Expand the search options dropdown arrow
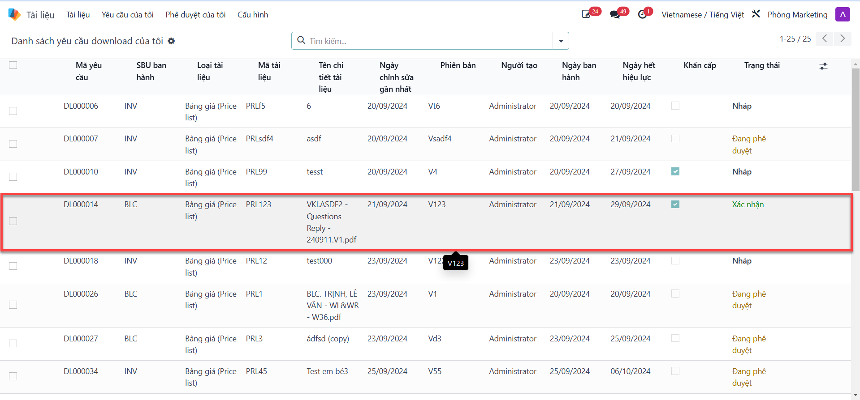The image size is (860, 400). 561,41
